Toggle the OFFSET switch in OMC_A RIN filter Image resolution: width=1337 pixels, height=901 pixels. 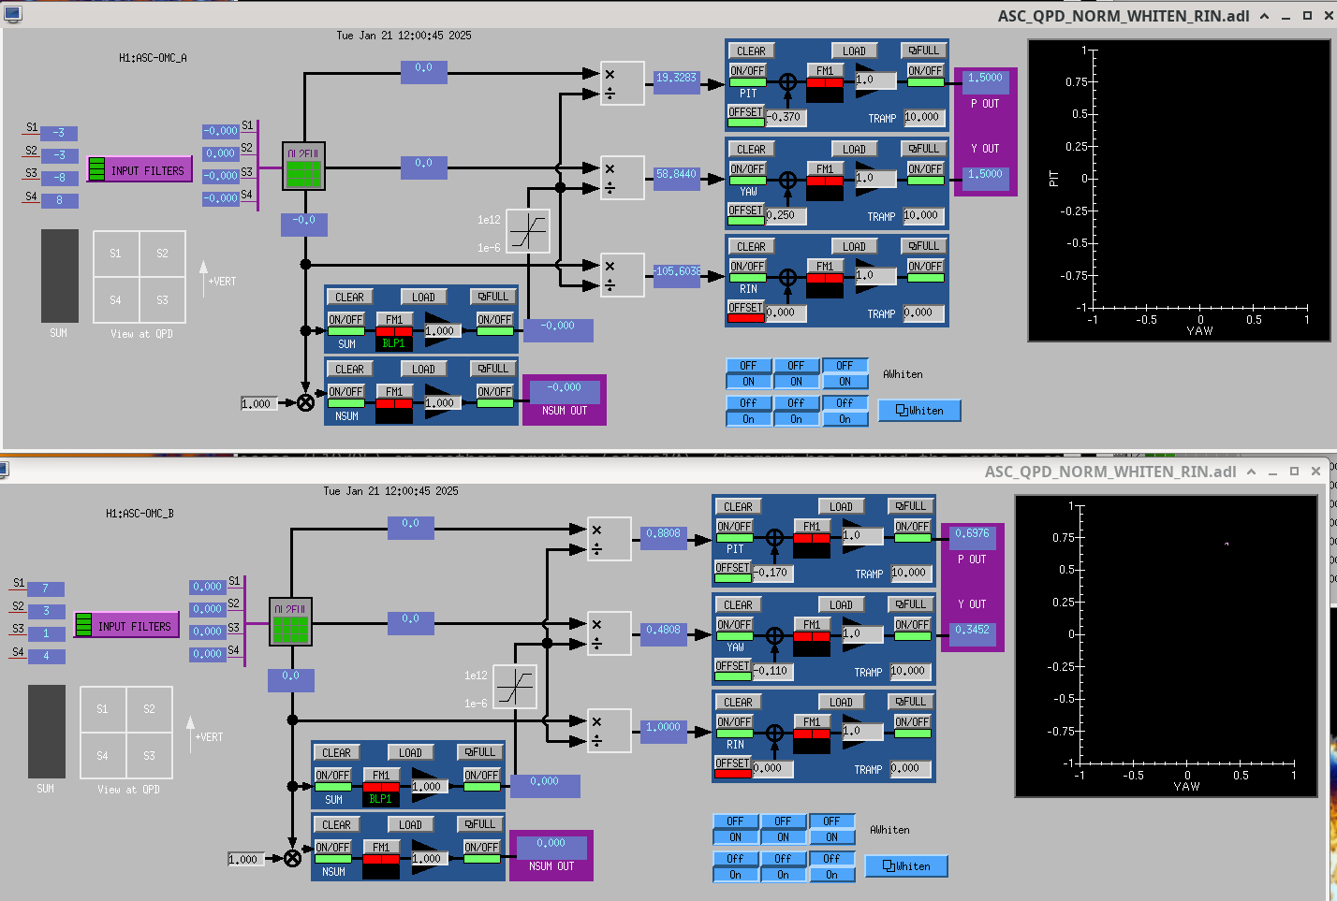pos(746,312)
